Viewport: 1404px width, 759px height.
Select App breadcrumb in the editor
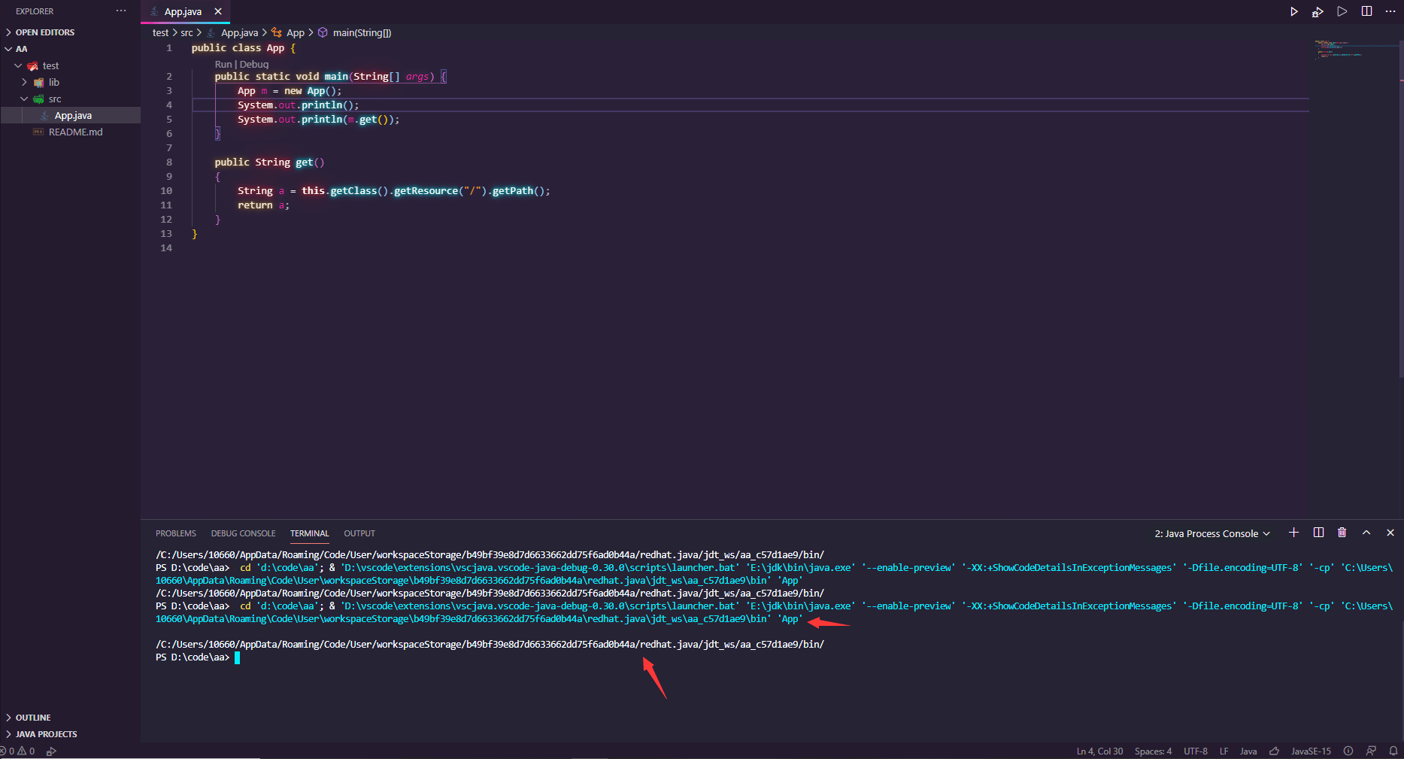pos(296,32)
